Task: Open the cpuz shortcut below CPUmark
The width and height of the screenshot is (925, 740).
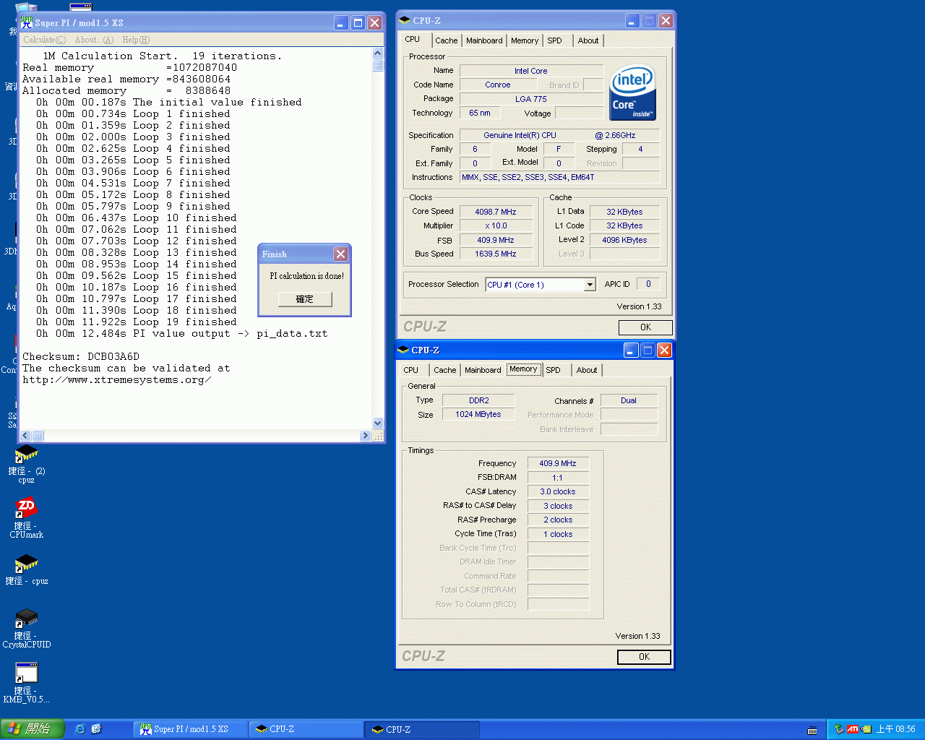Action: [x=26, y=568]
